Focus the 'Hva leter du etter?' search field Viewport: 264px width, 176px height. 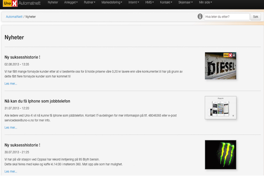point(226,17)
